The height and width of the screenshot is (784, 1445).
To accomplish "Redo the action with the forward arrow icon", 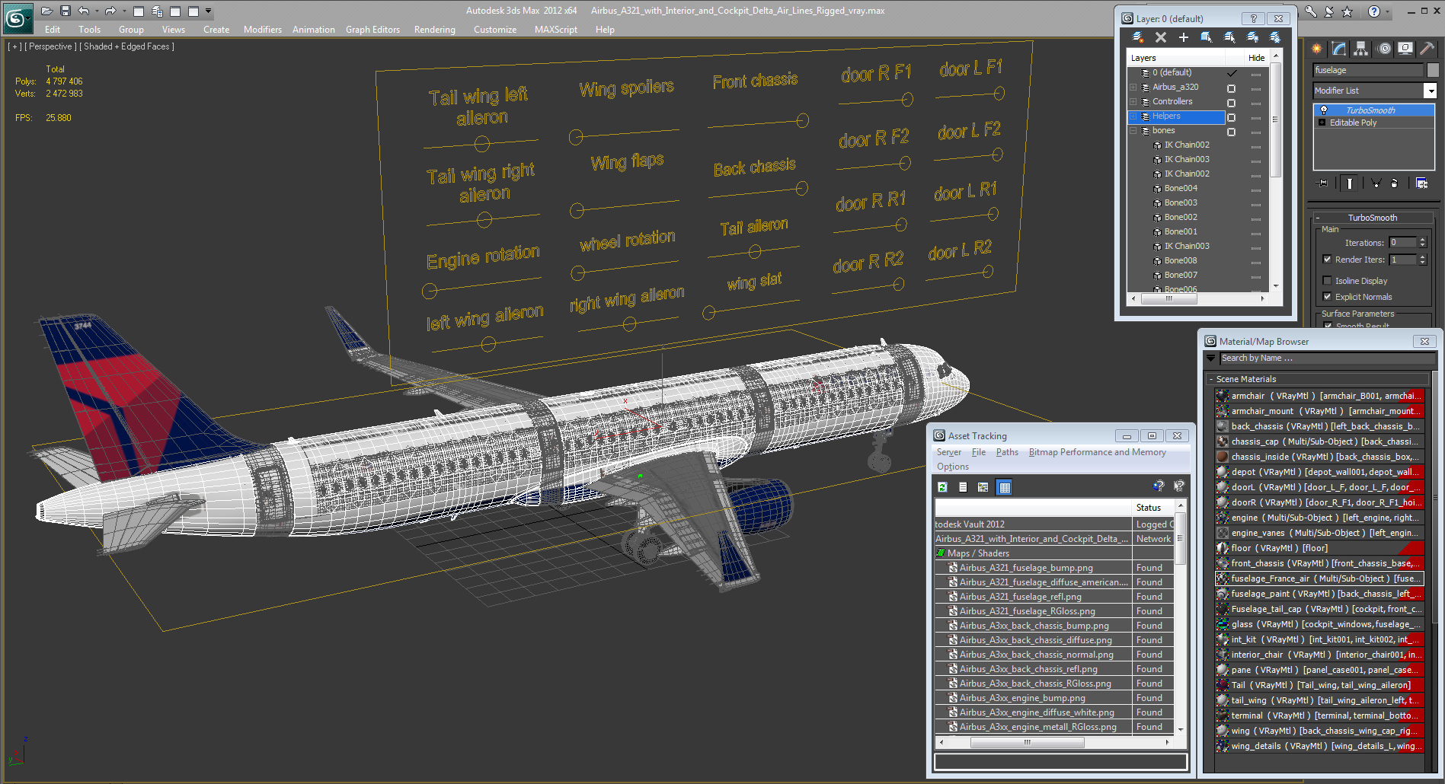I will [x=110, y=11].
